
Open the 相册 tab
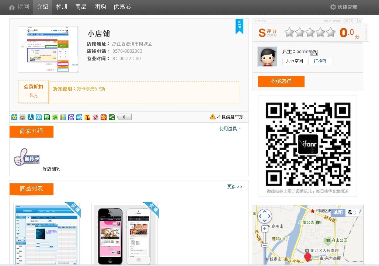point(62,7)
